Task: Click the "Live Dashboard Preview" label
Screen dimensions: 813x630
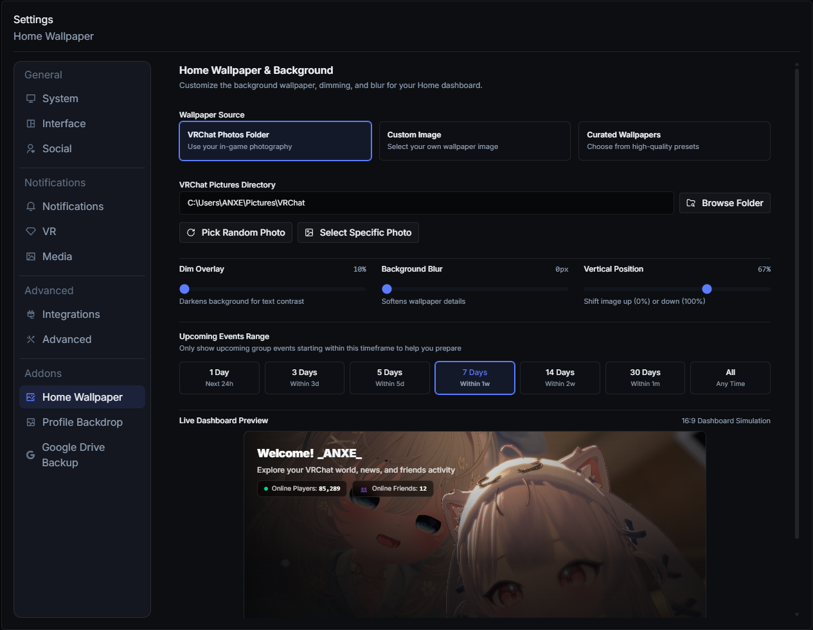Action: (224, 421)
